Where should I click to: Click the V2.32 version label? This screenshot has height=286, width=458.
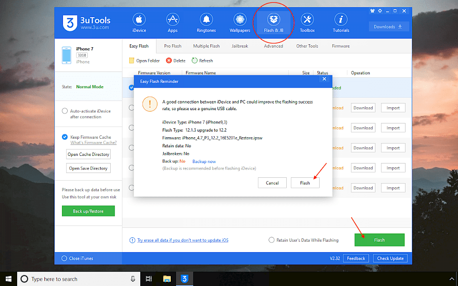click(335, 258)
